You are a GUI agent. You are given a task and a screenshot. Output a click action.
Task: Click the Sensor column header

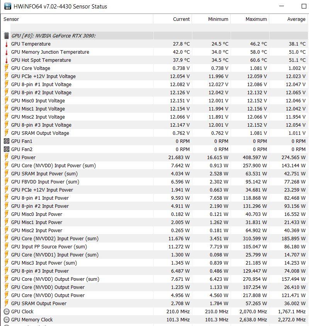coord(77,19)
